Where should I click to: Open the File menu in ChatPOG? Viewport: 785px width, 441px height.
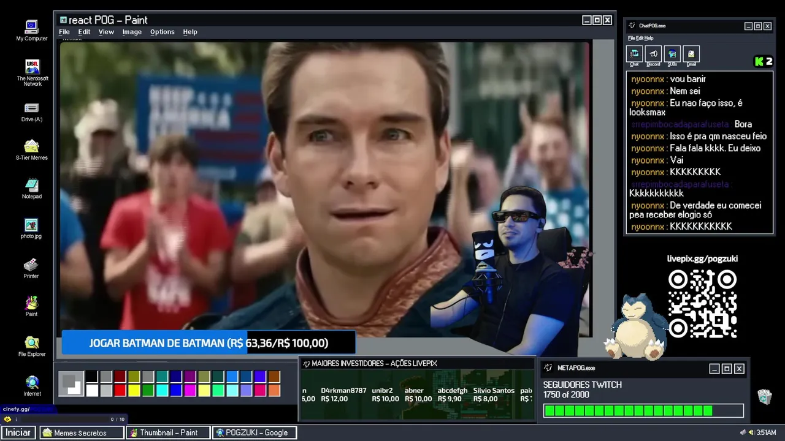click(x=631, y=38)
